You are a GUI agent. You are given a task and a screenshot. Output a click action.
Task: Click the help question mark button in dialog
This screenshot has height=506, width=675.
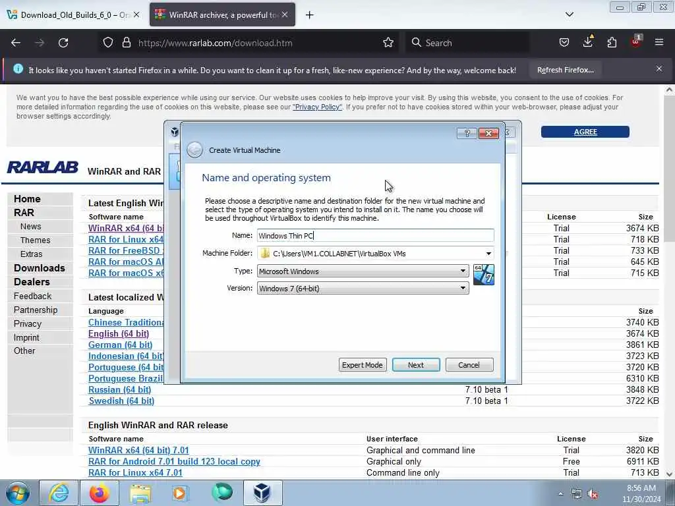pyautogui.click(x=467, y=133)
